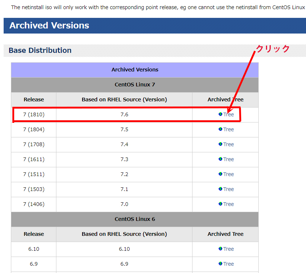Screen dimensions: 306x273
Task: Click the globe icon in the 7 (1810) row
Action: click(x=220, y=114)
